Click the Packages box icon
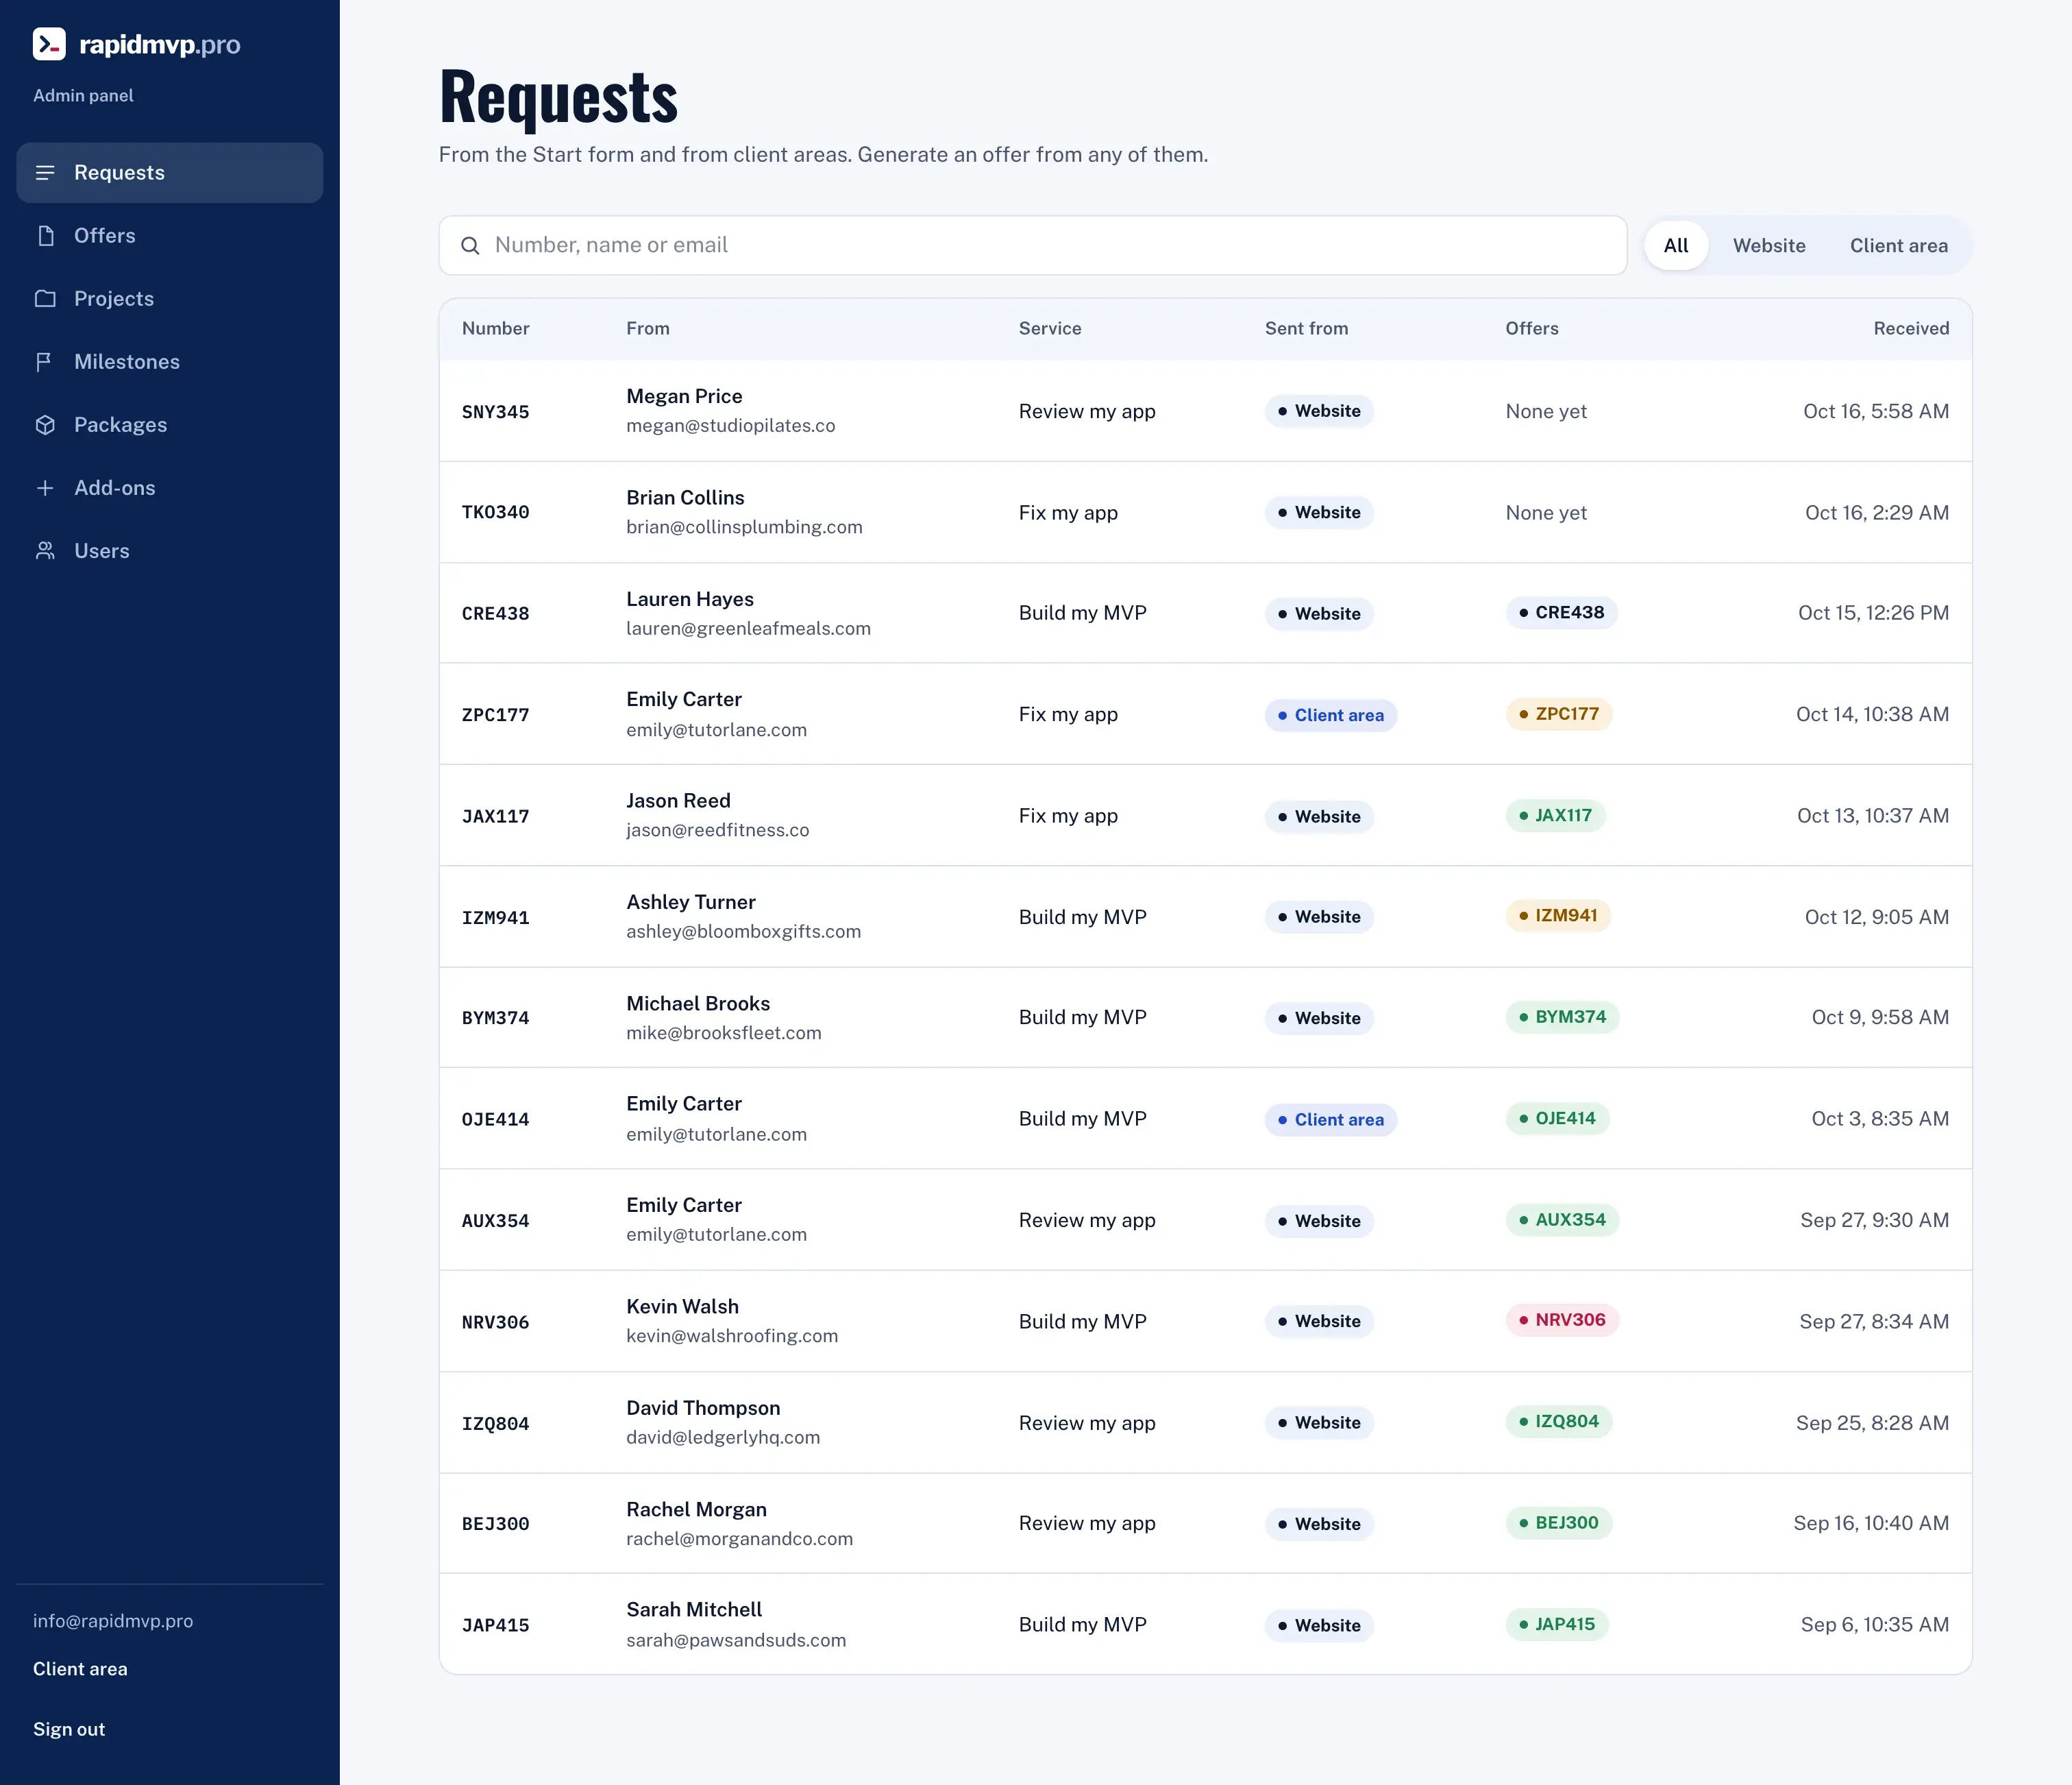Image resolution: width=2072 pixels, height=1785 pixels. coord(45,425)
